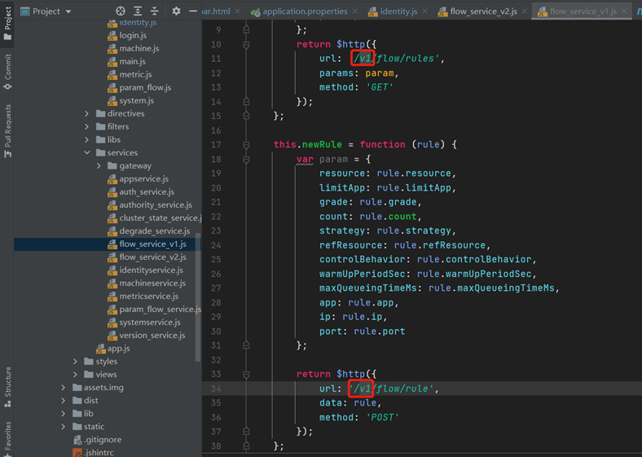Viewport: 642px width, 457px height.
Task: Open the Favorites tool window
Action: click(7, 437)
